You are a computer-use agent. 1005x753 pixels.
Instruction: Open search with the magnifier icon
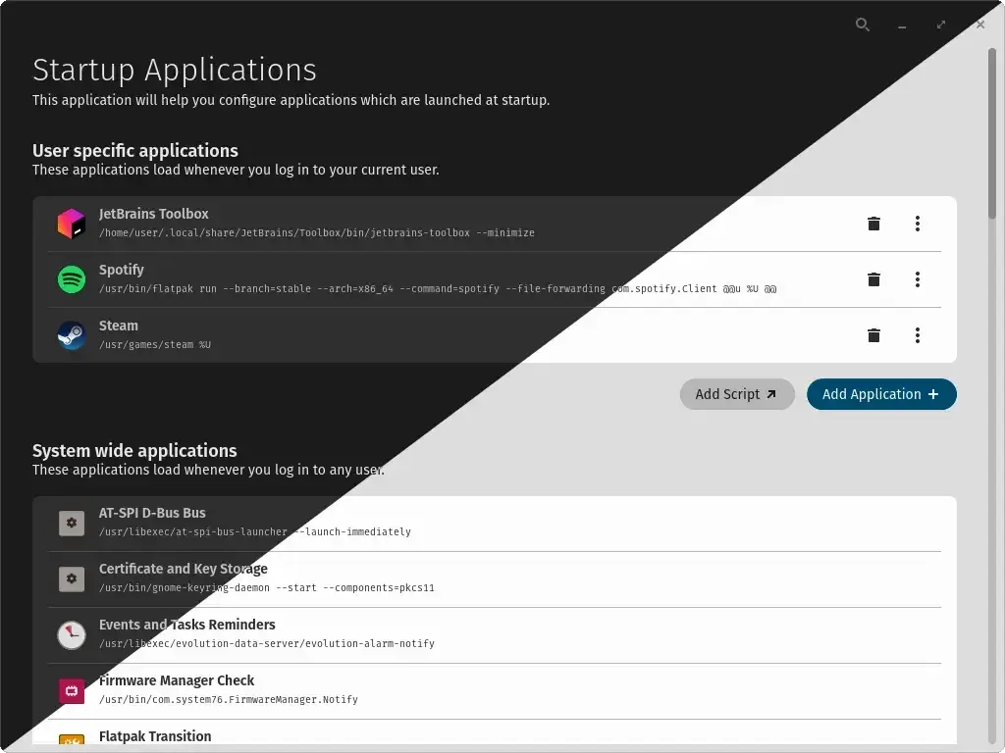coord(863,25)
